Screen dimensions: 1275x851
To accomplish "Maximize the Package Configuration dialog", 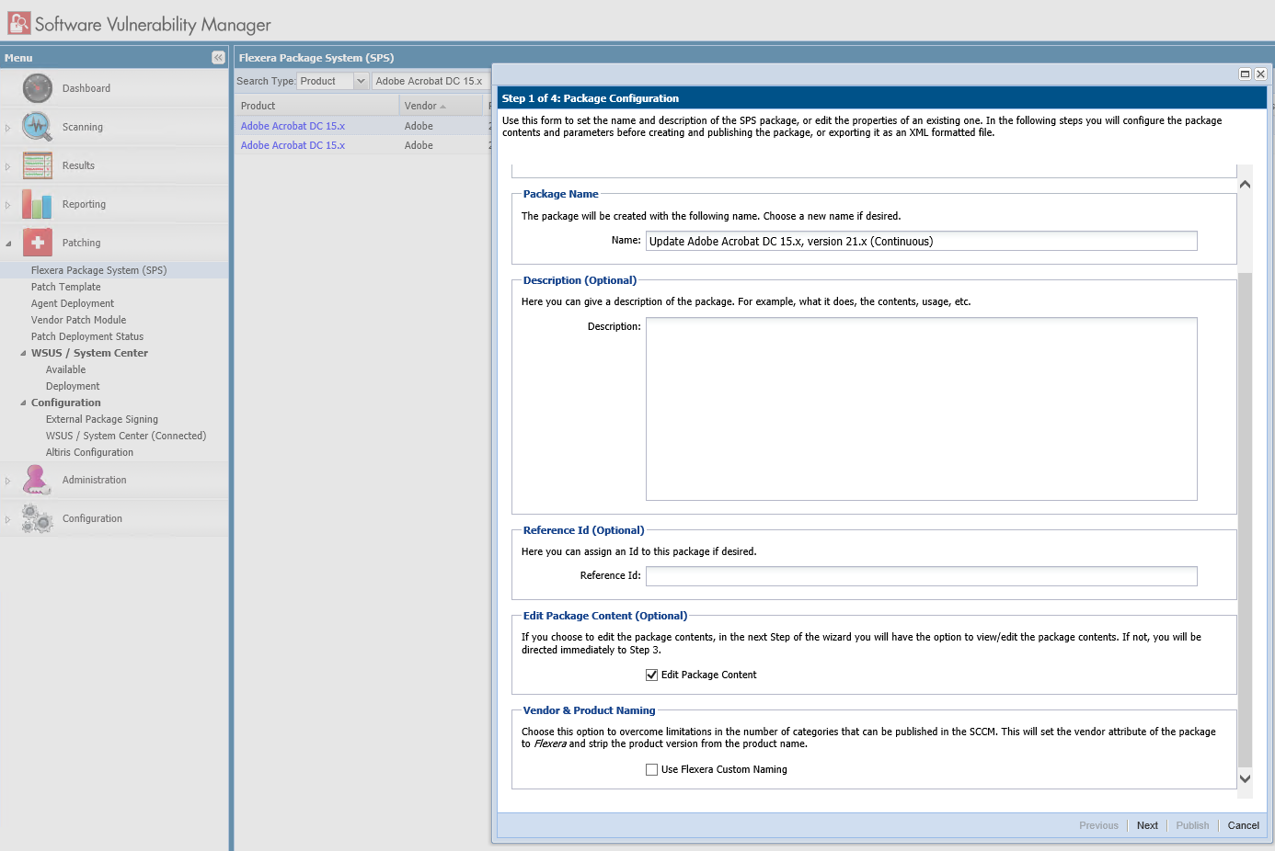I will coord(1245,74).
